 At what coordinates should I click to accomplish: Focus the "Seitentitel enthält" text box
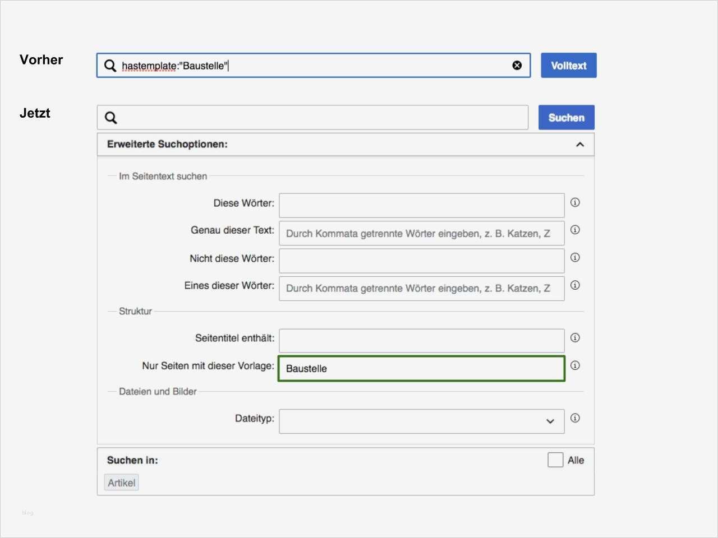422,341
